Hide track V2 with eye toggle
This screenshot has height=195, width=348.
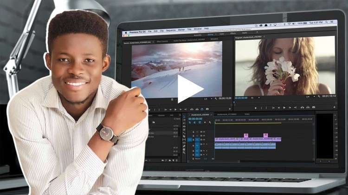coord(204,136)
